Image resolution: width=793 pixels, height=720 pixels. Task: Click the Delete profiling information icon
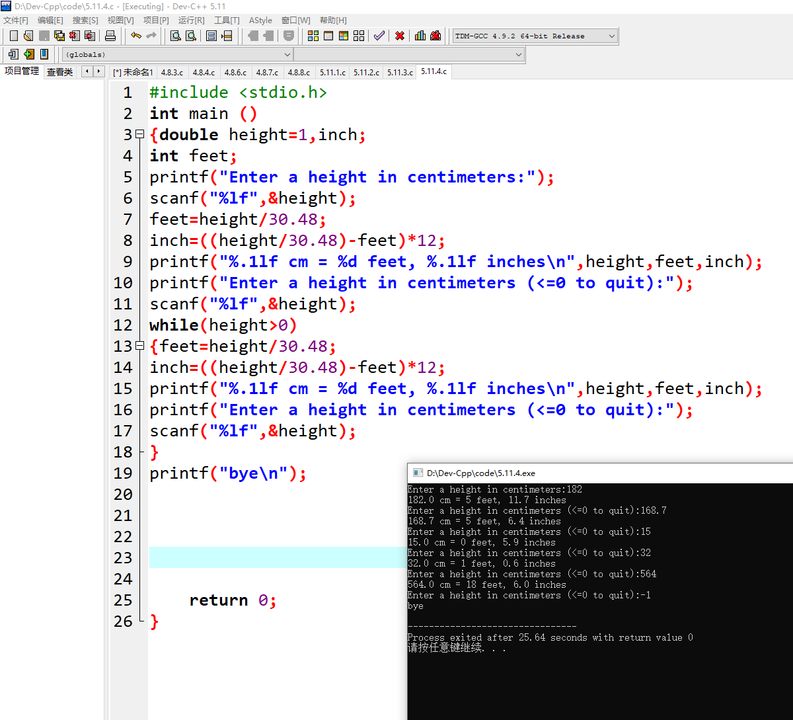click(x=435, y=36)
